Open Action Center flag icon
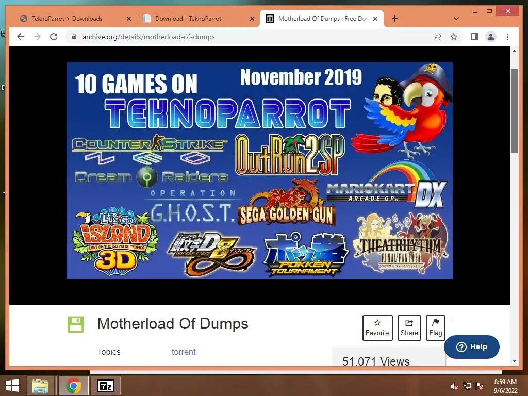This screenshot has height=396, width=528. pos(480,386)
